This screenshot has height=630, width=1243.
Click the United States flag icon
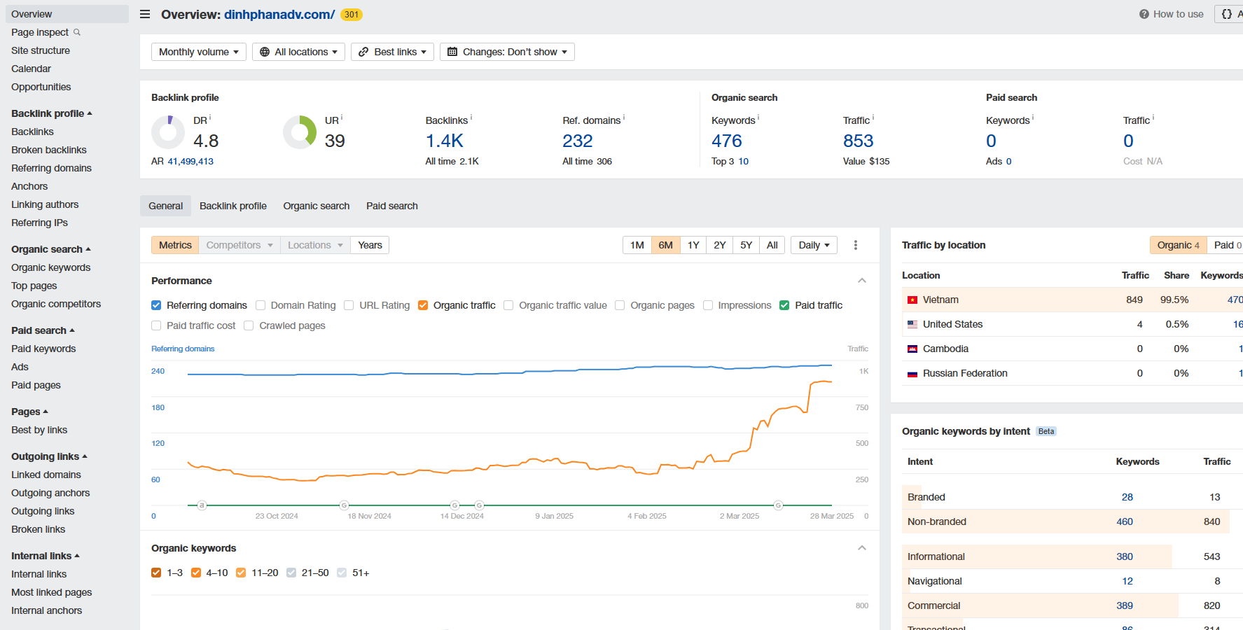tap(912, 324)
